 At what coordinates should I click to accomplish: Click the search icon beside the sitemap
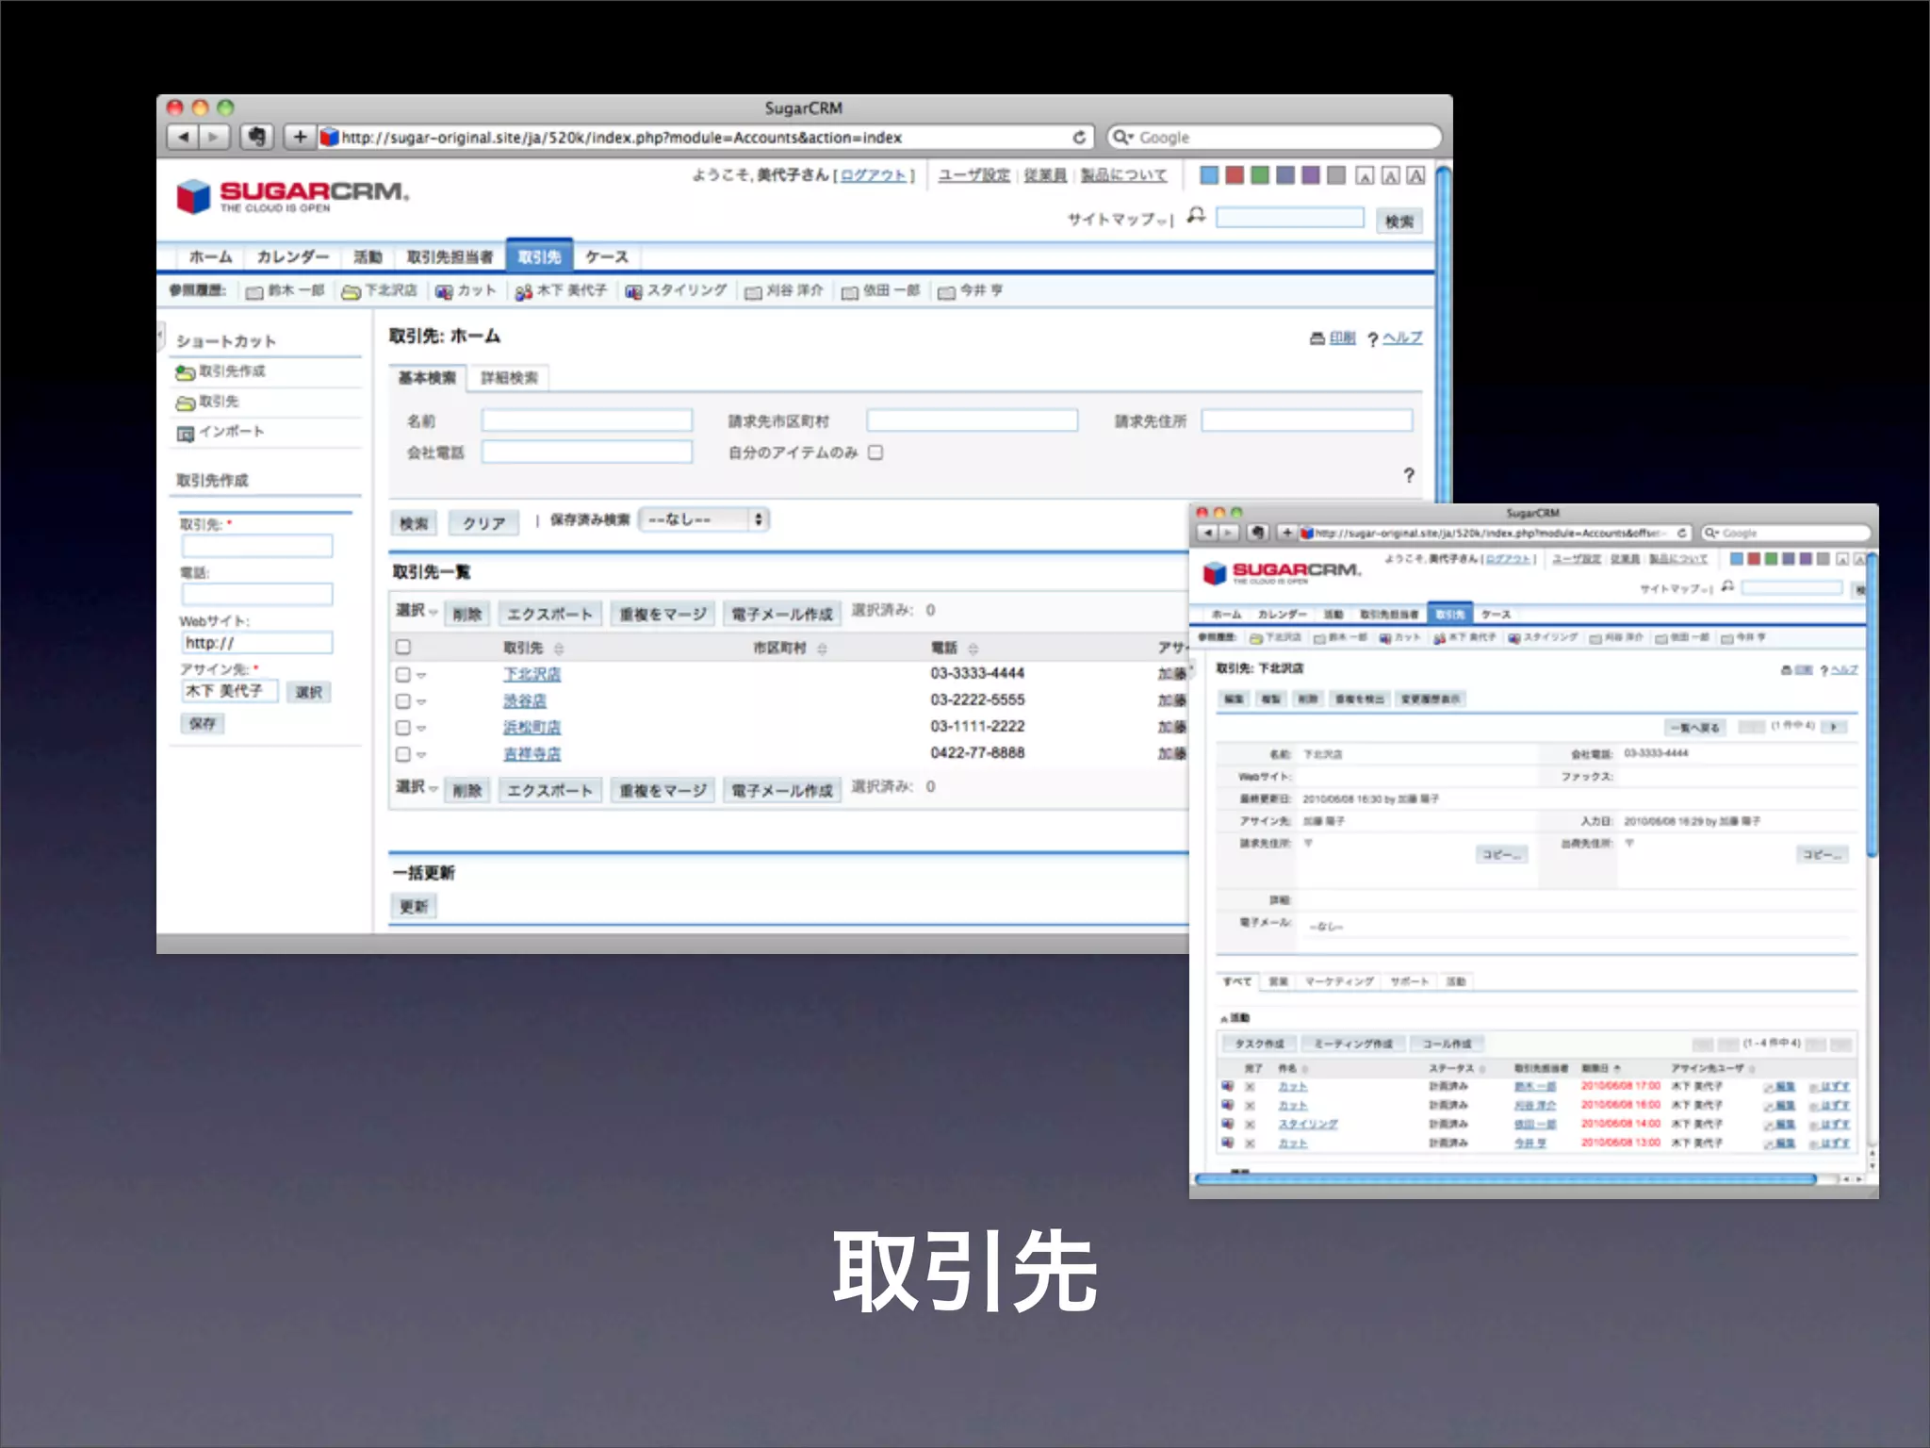(x=1196, y=216)
